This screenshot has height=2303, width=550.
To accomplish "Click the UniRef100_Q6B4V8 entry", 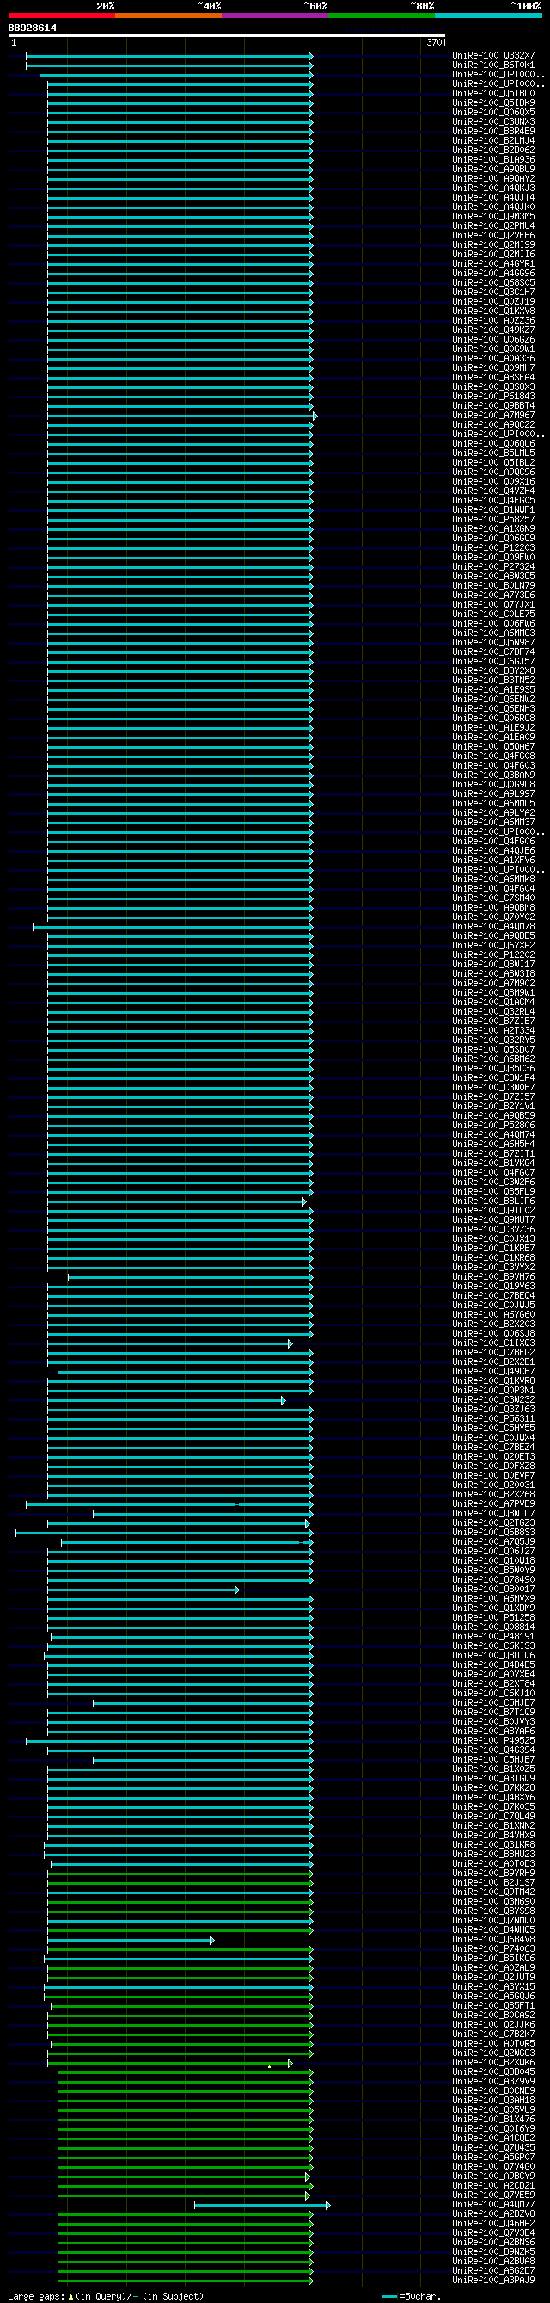I will click(x=494, y=1940).
